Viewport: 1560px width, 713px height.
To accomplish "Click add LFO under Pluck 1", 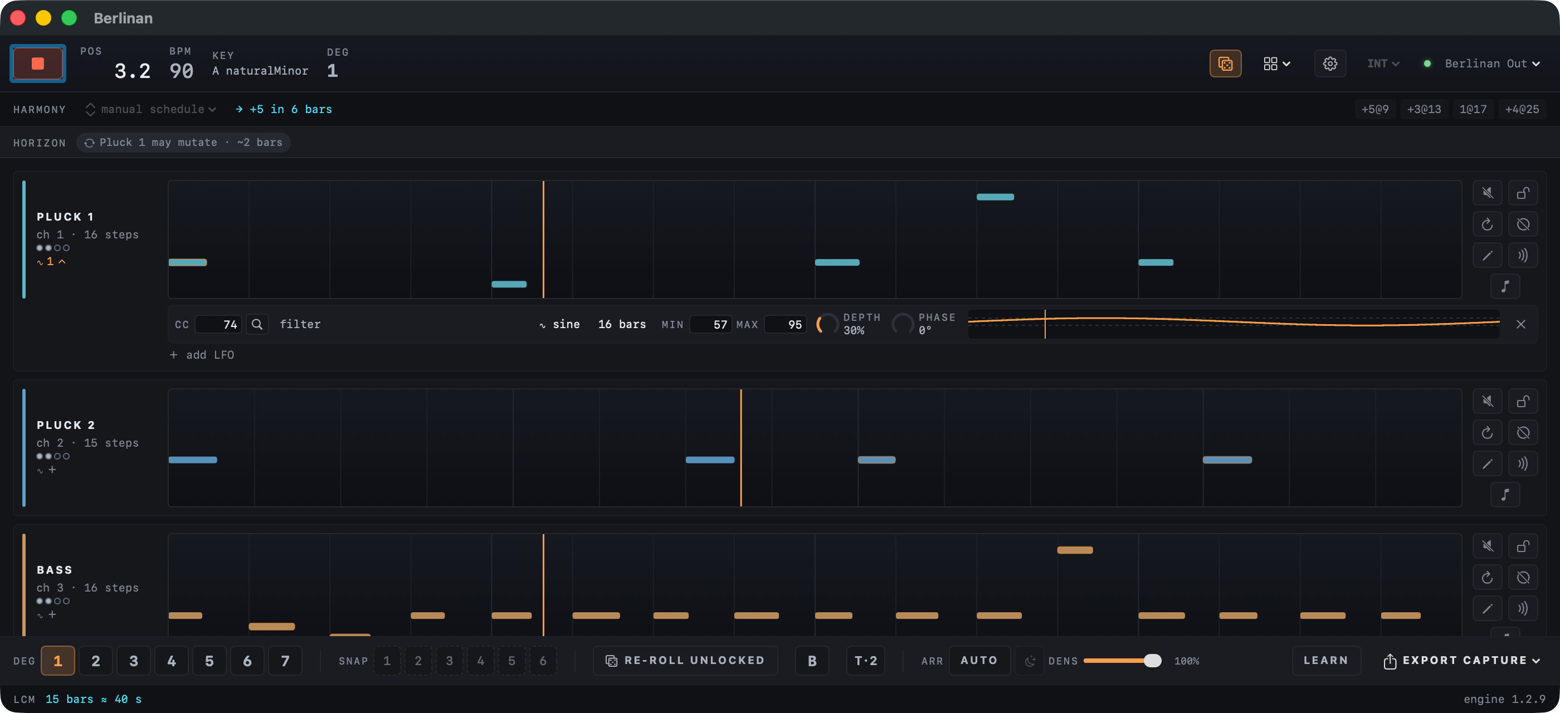I will [202, 355].
